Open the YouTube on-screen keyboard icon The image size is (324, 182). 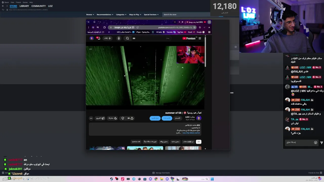click(134, 38)
